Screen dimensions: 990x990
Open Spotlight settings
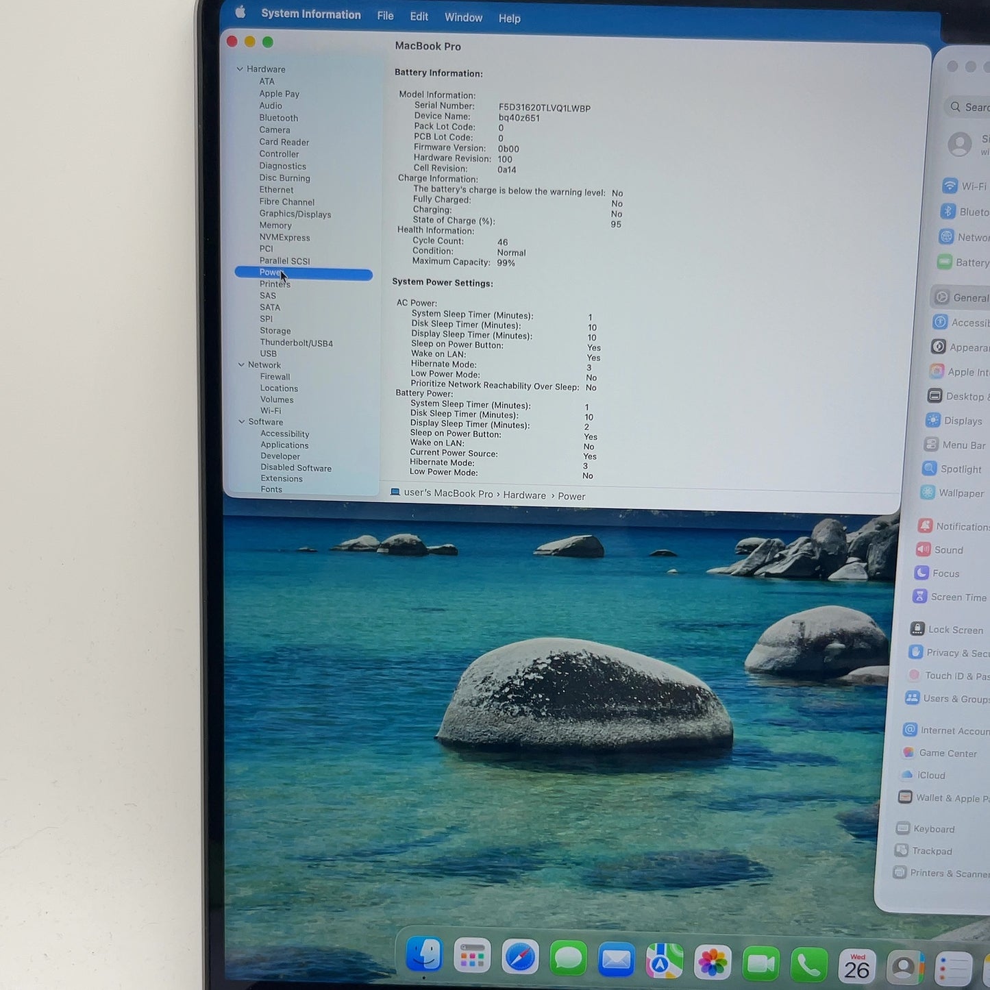[952, 469]
